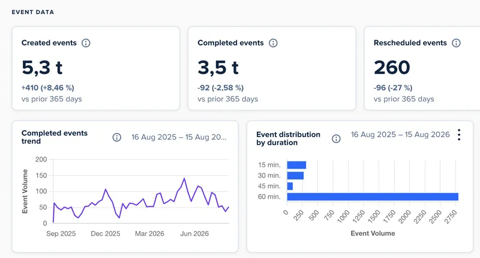This screenshot has height=258, width=480.
Task: Click the purple trend line peak near June
Action: pyautogui.click(x=184, y=178)
